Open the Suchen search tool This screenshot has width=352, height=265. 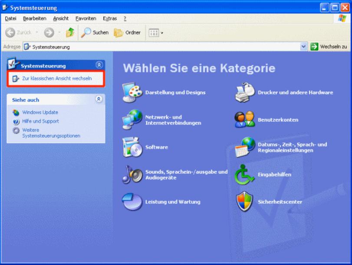(x=95, y=33)
